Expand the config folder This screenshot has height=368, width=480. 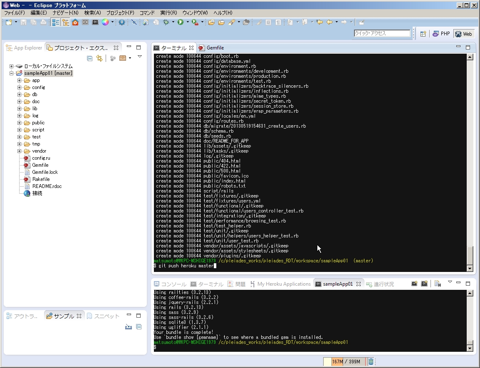(19, 88)
